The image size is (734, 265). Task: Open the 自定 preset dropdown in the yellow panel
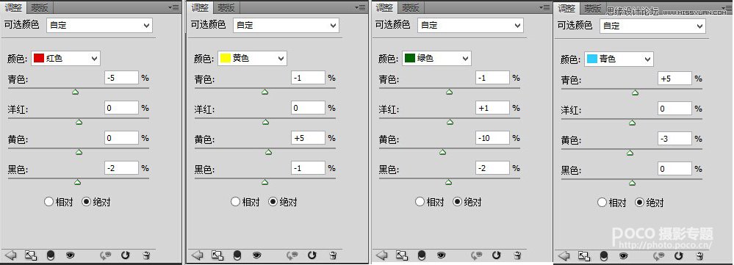click(286, 25)
